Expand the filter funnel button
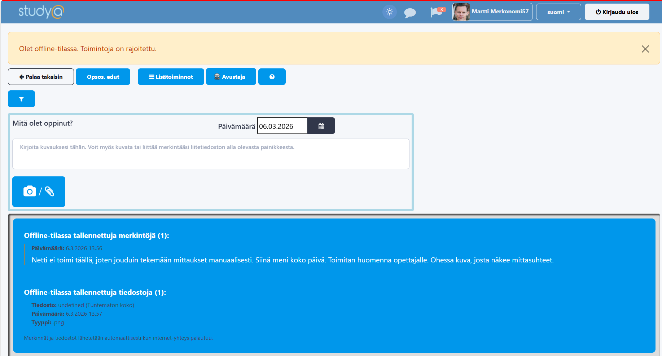662x356 pixels. click(x=21, y=99)
